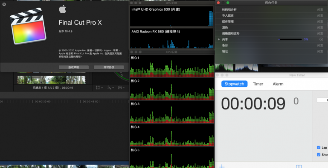This screenshot has height=168, width=328.
Task: Select the 媒体管理 background task row
Action: (271, 21)
